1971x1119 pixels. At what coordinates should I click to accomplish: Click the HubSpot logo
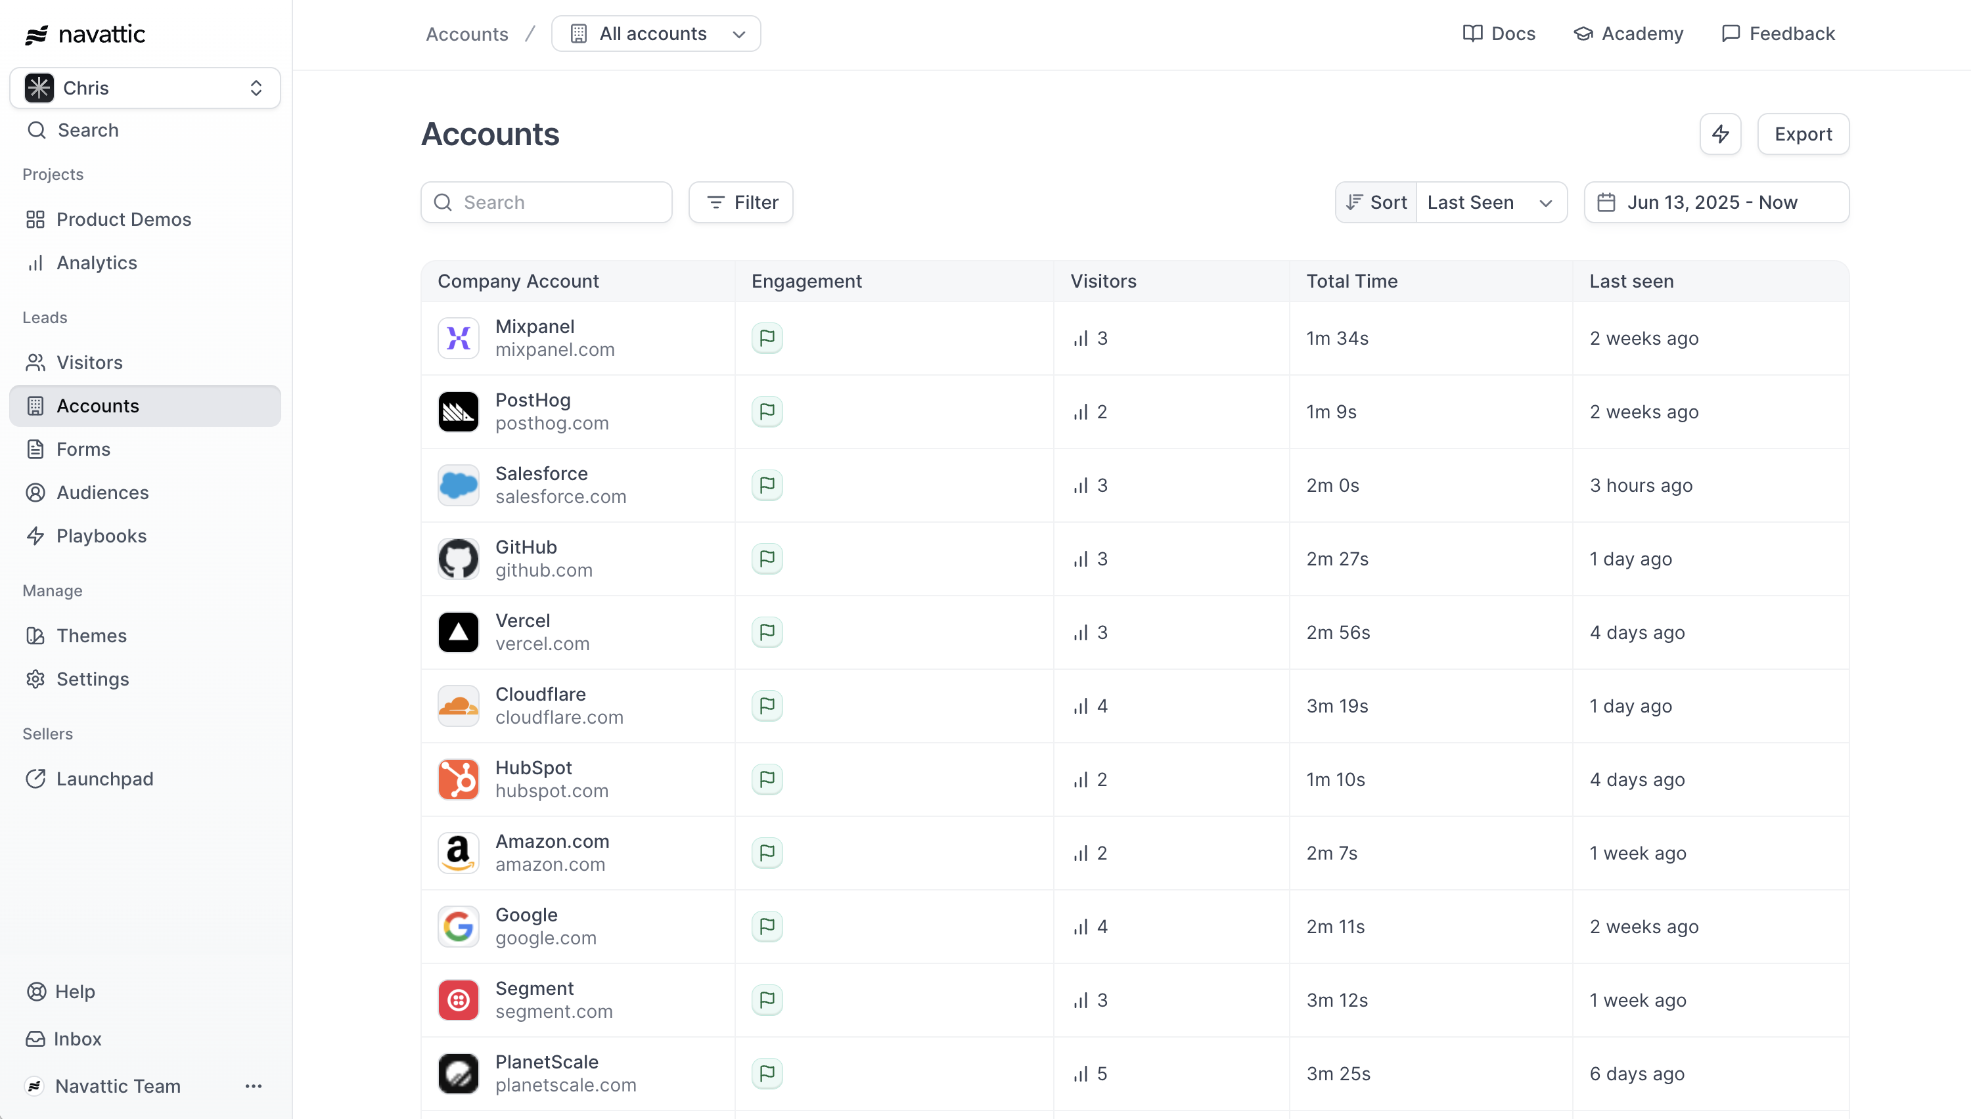458,779
